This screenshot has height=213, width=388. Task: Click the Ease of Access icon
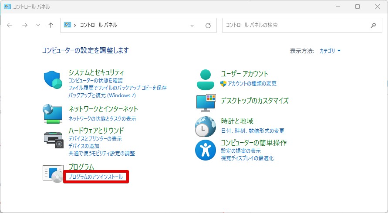click(206, 150)
